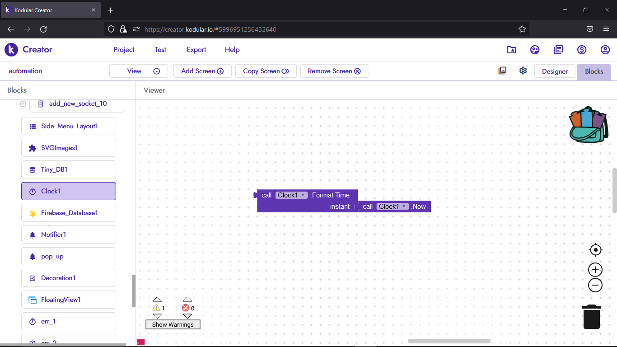Open the dollar monetization icon

582,50
